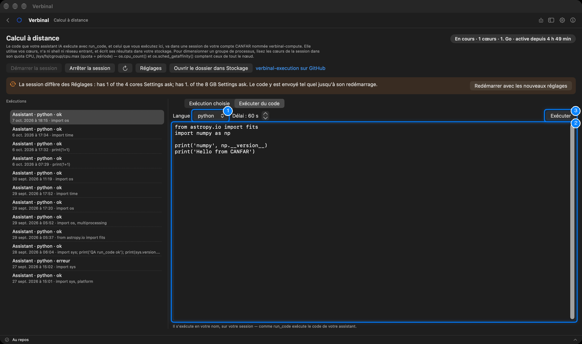Click the Verbinal title in header bar
Screen dimensions: 582x344
[x=39, y=20]
